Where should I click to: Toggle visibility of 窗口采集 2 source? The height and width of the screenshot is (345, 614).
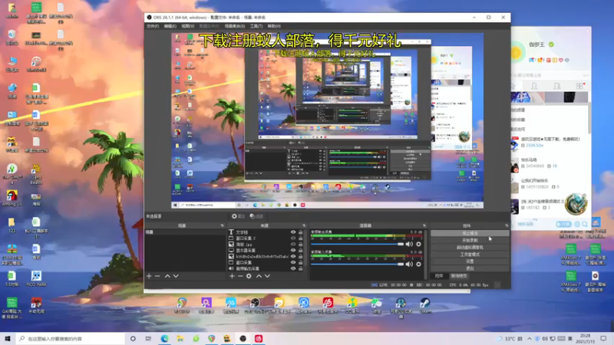point(293,238)
